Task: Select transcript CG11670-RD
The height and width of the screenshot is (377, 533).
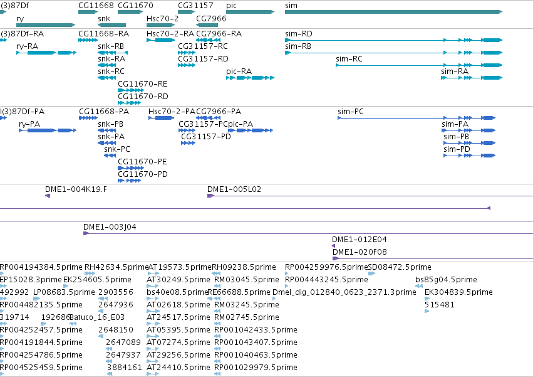Action: [x=129, y=104]
